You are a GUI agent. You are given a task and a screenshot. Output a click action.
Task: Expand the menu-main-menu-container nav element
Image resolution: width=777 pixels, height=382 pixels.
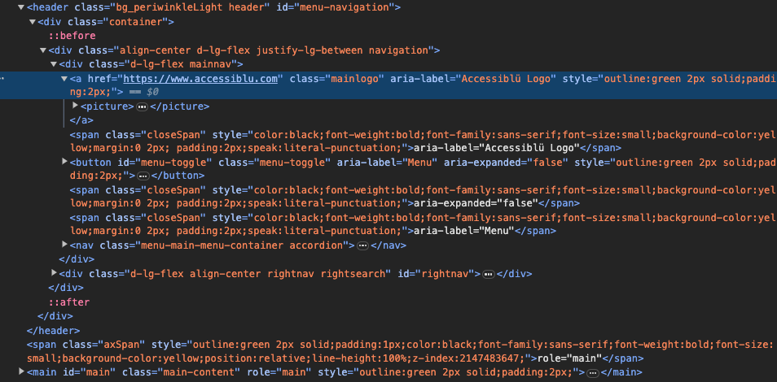[65, 245]
